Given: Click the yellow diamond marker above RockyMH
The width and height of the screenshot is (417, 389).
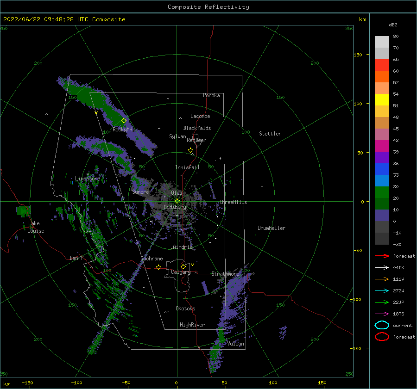Looking at the screenshot, I should pyautogui.click(x=124, y=121).
